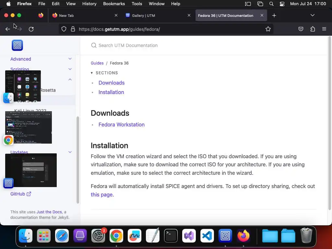332x249 pixels.
Task: Open the History menu
Action: [x=89, y=4]
